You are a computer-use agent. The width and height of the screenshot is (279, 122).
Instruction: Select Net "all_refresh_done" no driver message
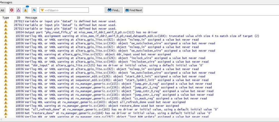pyautogui.click(x=121, y=109)
